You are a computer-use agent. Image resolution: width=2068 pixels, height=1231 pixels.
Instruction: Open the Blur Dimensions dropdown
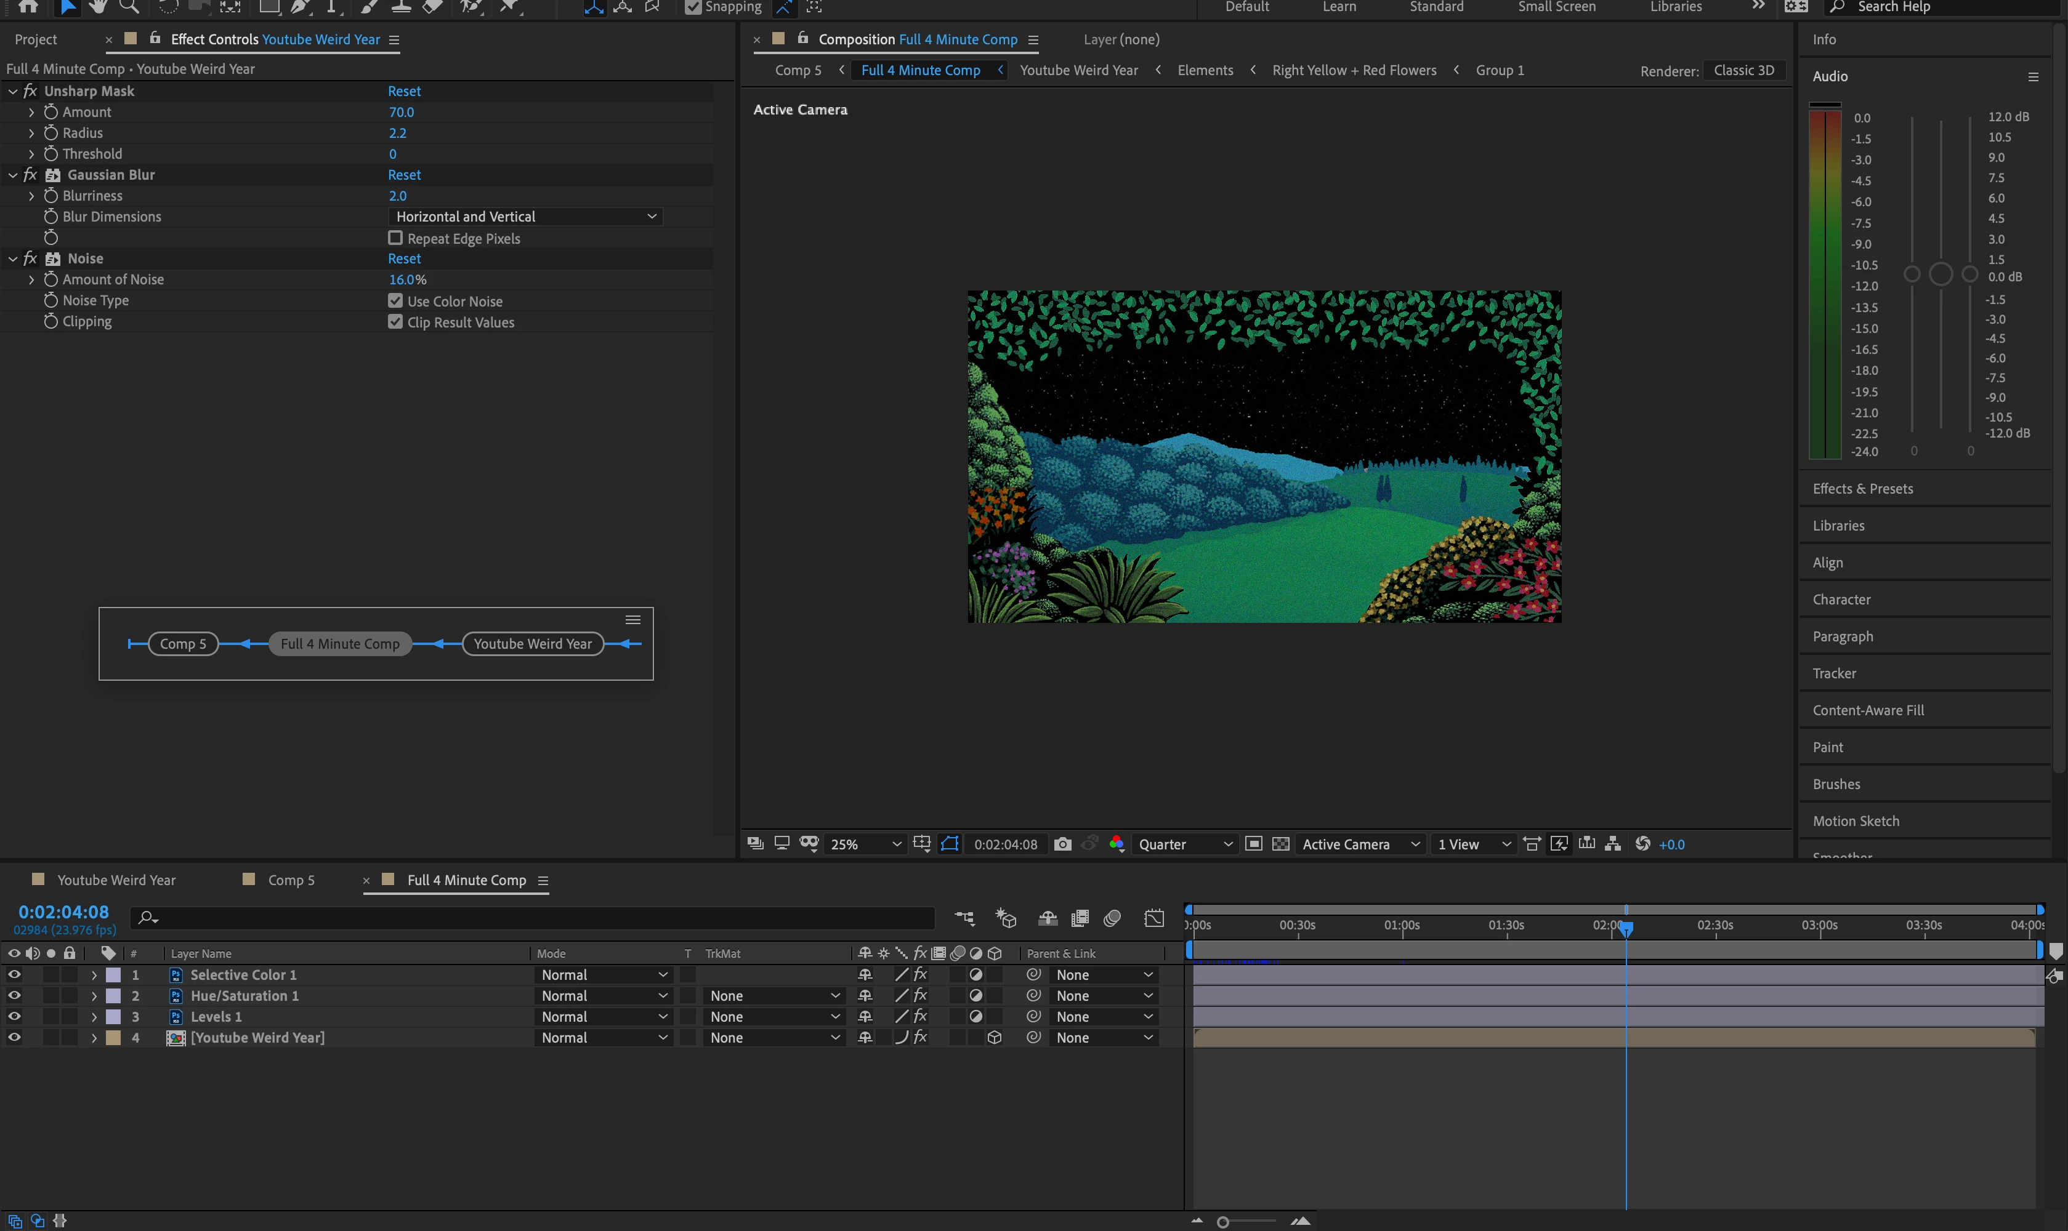click(x=525, y=217)
